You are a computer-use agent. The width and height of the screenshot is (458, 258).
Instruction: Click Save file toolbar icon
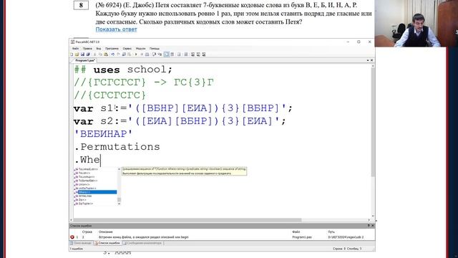coord(82,54)
